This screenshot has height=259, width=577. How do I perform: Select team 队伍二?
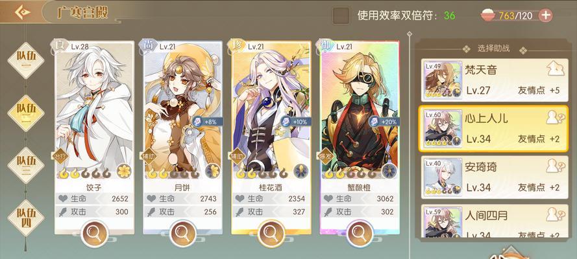(x=26, y=113)
